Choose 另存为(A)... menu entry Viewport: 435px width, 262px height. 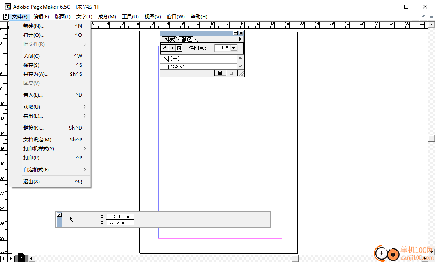click(50, 74)
